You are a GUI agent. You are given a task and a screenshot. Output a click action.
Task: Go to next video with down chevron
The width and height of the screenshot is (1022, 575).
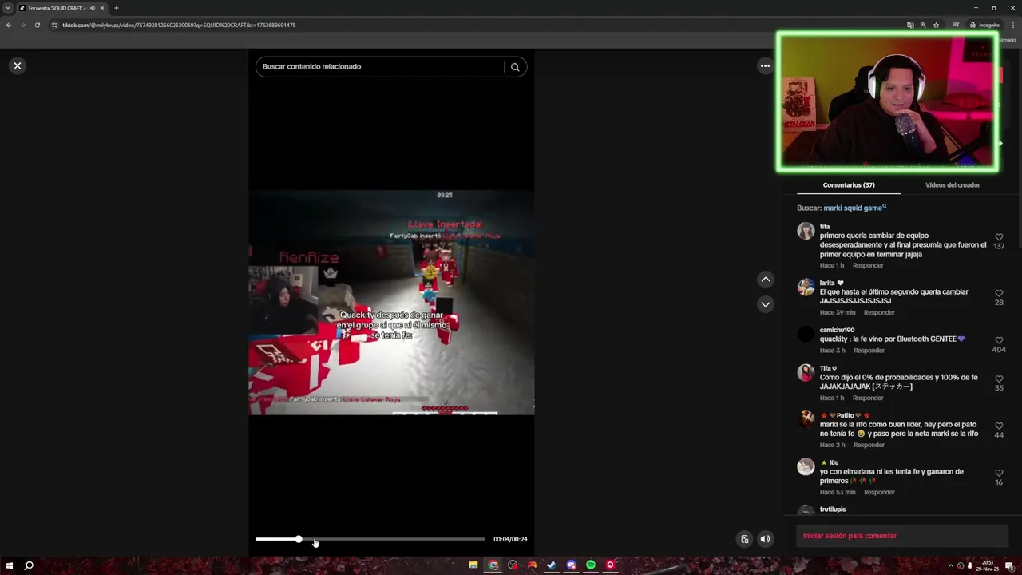point(765,304)
